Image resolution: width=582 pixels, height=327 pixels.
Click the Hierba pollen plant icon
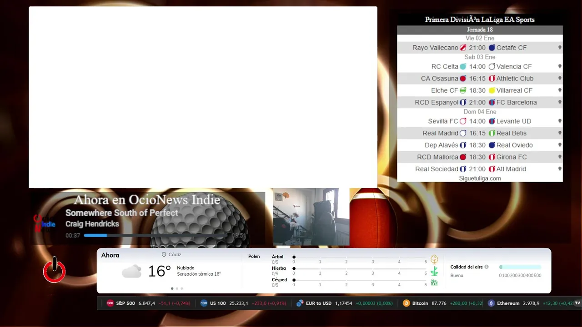pos(434,271)
